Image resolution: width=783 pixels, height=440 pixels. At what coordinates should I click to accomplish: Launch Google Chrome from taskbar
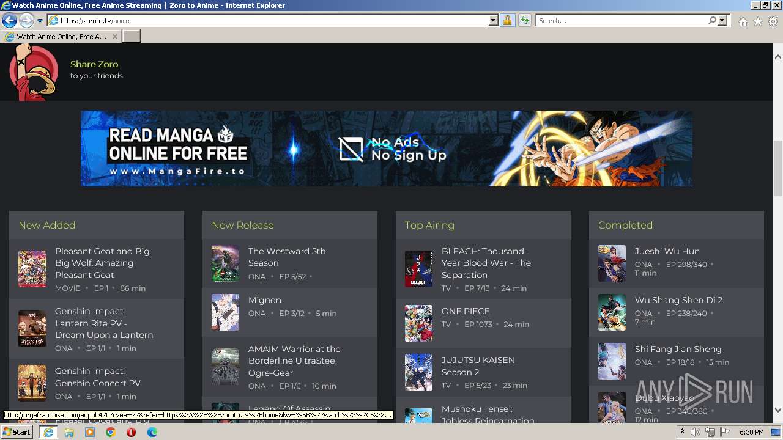click(111, 432)
